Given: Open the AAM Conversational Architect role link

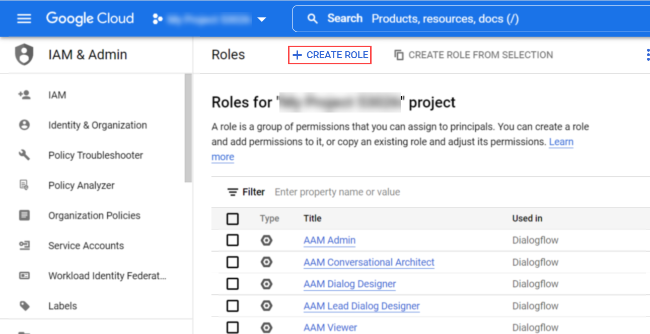Looking at the screenshot, I should (369, 262).
